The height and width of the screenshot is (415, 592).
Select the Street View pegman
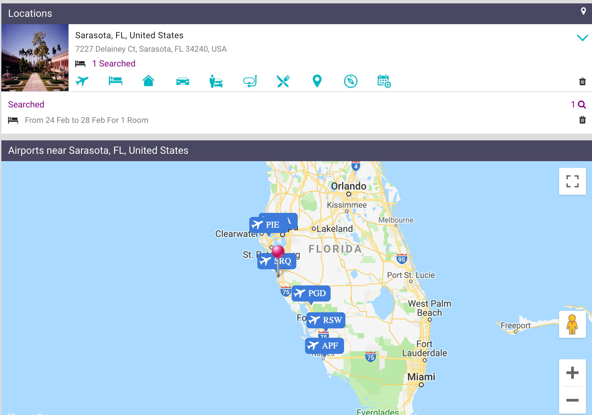pos(572,324)
